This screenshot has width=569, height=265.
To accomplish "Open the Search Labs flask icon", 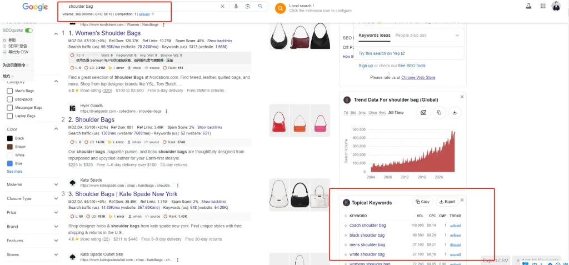I will (x=529, y=6).
